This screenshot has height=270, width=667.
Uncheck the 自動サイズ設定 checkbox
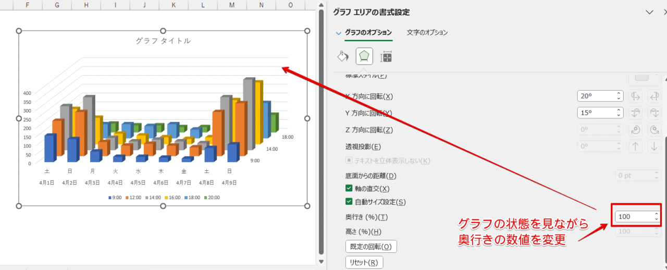[x=349, y=202]
